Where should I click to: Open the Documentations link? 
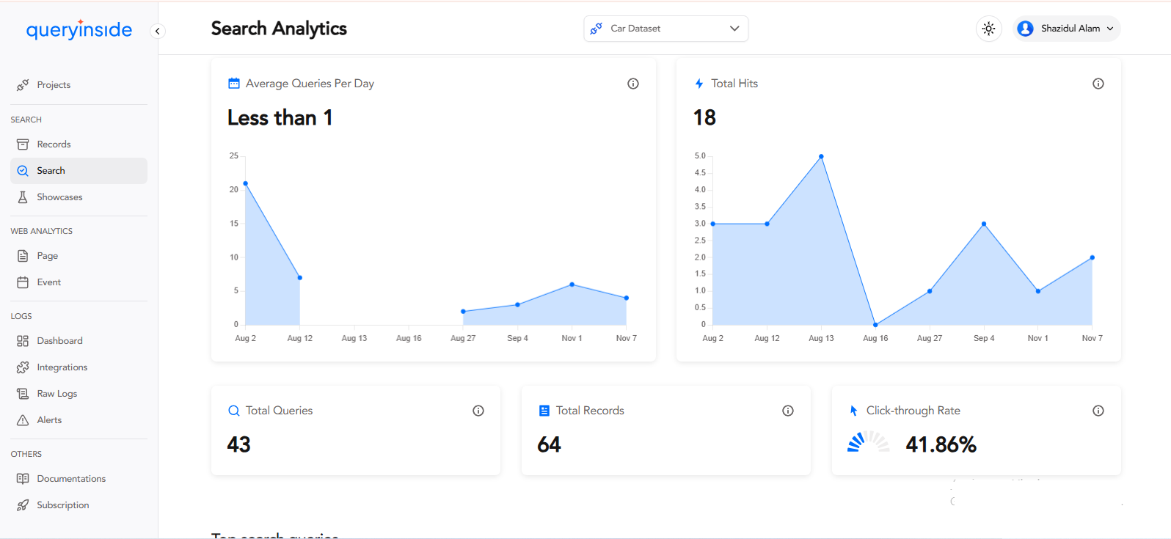(x=71, y=479)
